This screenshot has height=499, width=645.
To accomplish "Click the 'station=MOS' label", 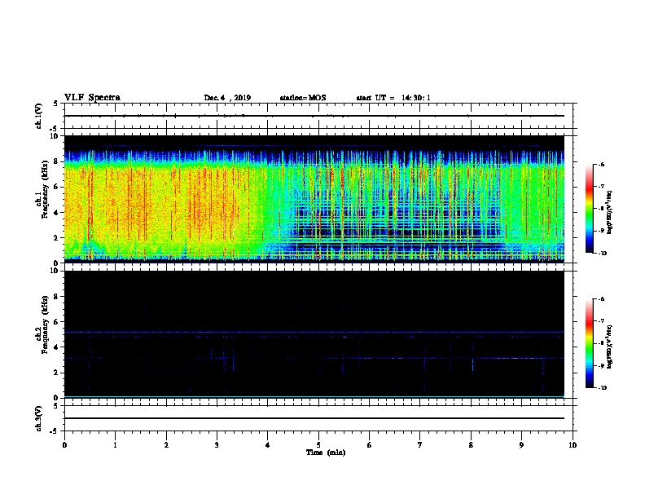I will tap(303, 98).
